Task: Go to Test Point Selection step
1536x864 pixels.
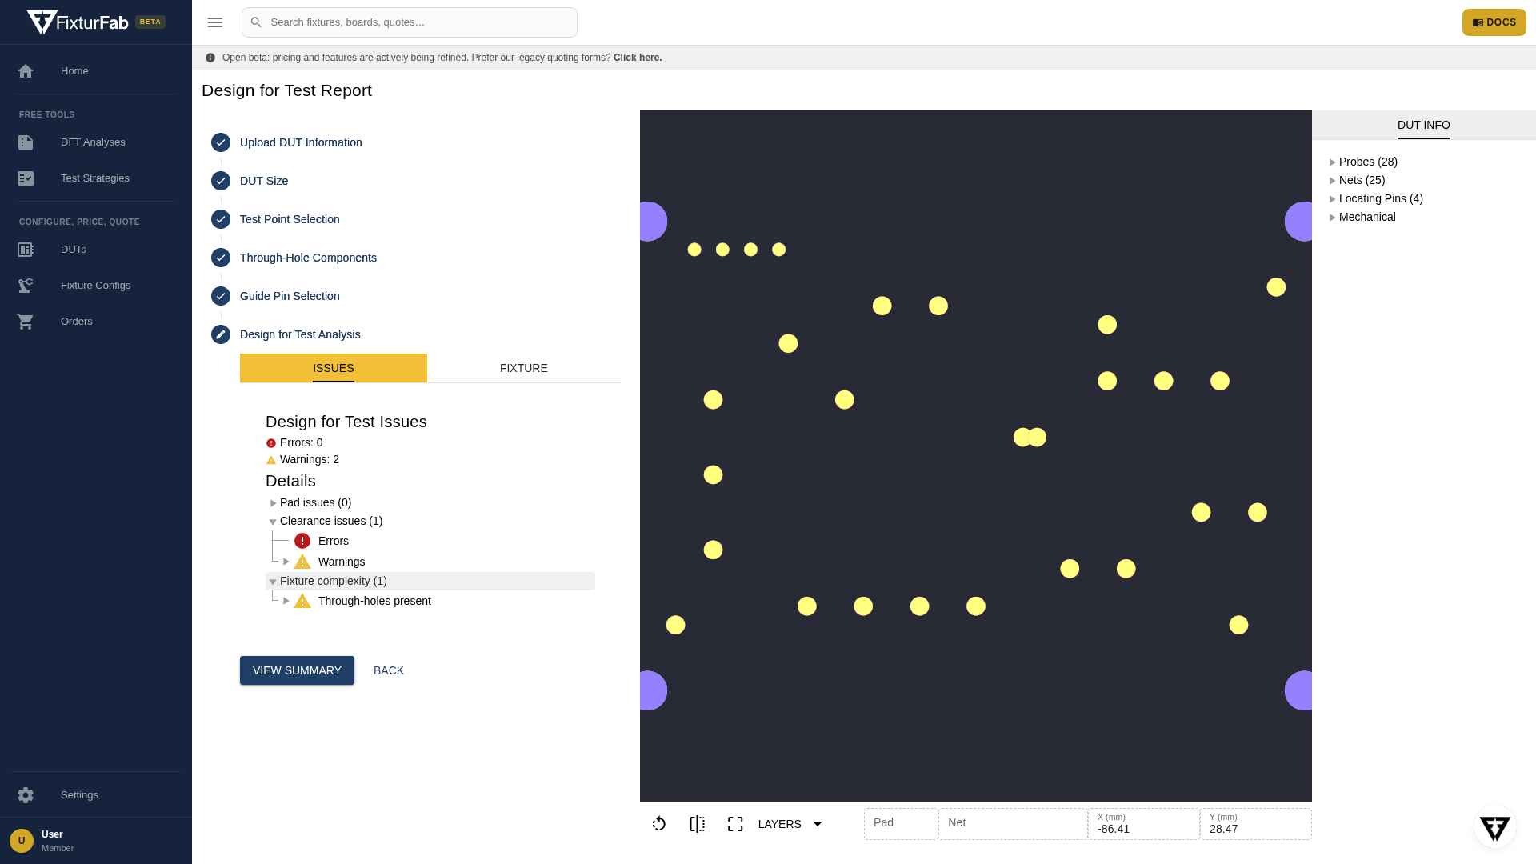Action: pos(290,219)
